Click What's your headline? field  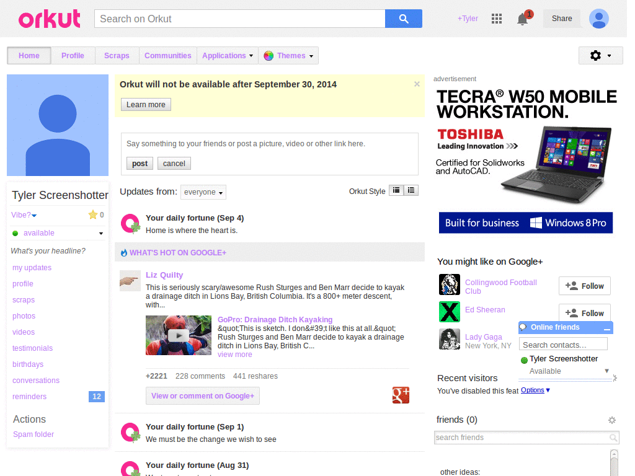point(48,251)
